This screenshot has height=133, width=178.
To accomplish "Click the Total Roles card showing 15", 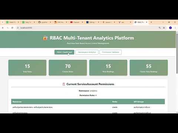I will (27, 68).
